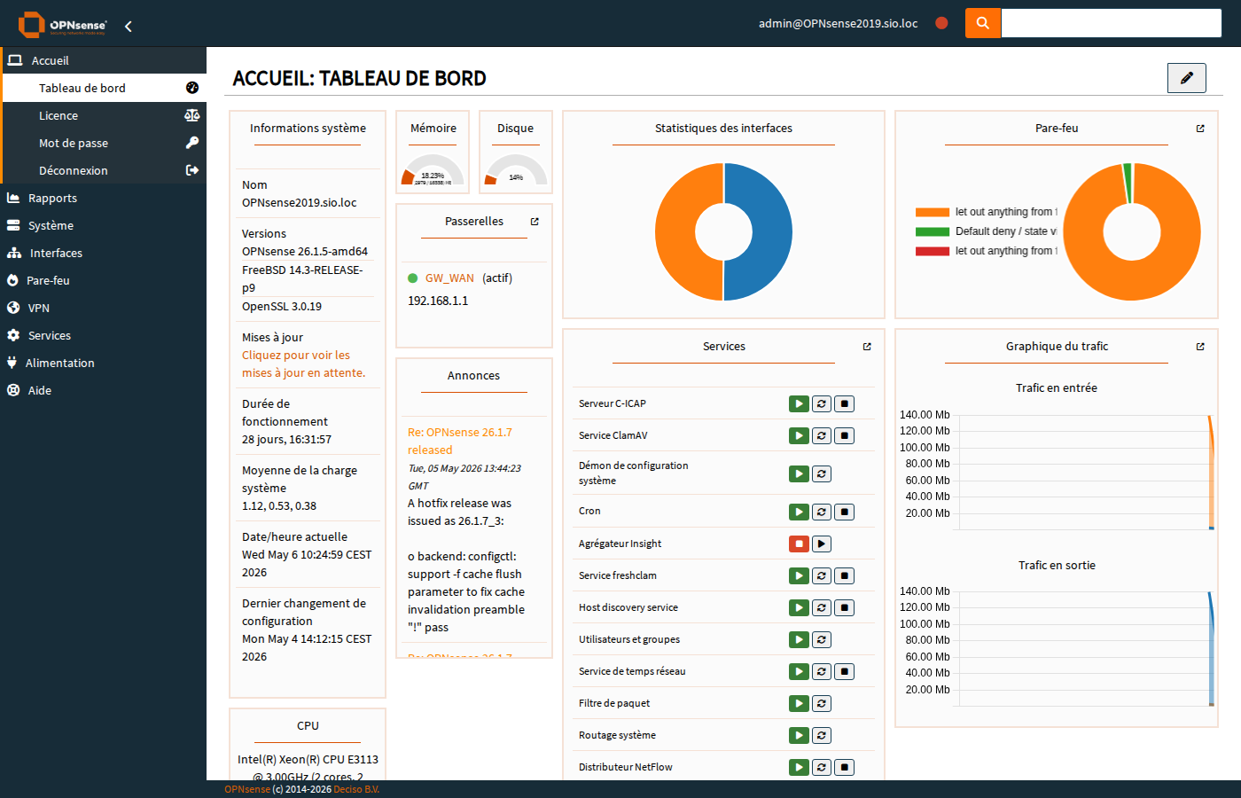
Task: Select Tableau de bord menu item
Action: pos(105,88)
